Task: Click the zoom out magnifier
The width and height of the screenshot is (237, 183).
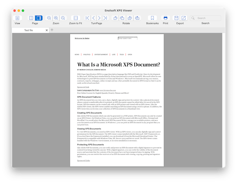Action: [49, 18]
